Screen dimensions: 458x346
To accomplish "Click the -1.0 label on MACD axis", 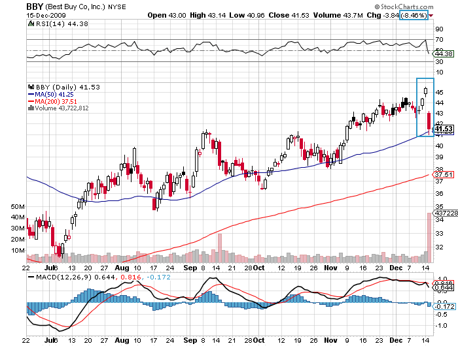I will (440, 325).
